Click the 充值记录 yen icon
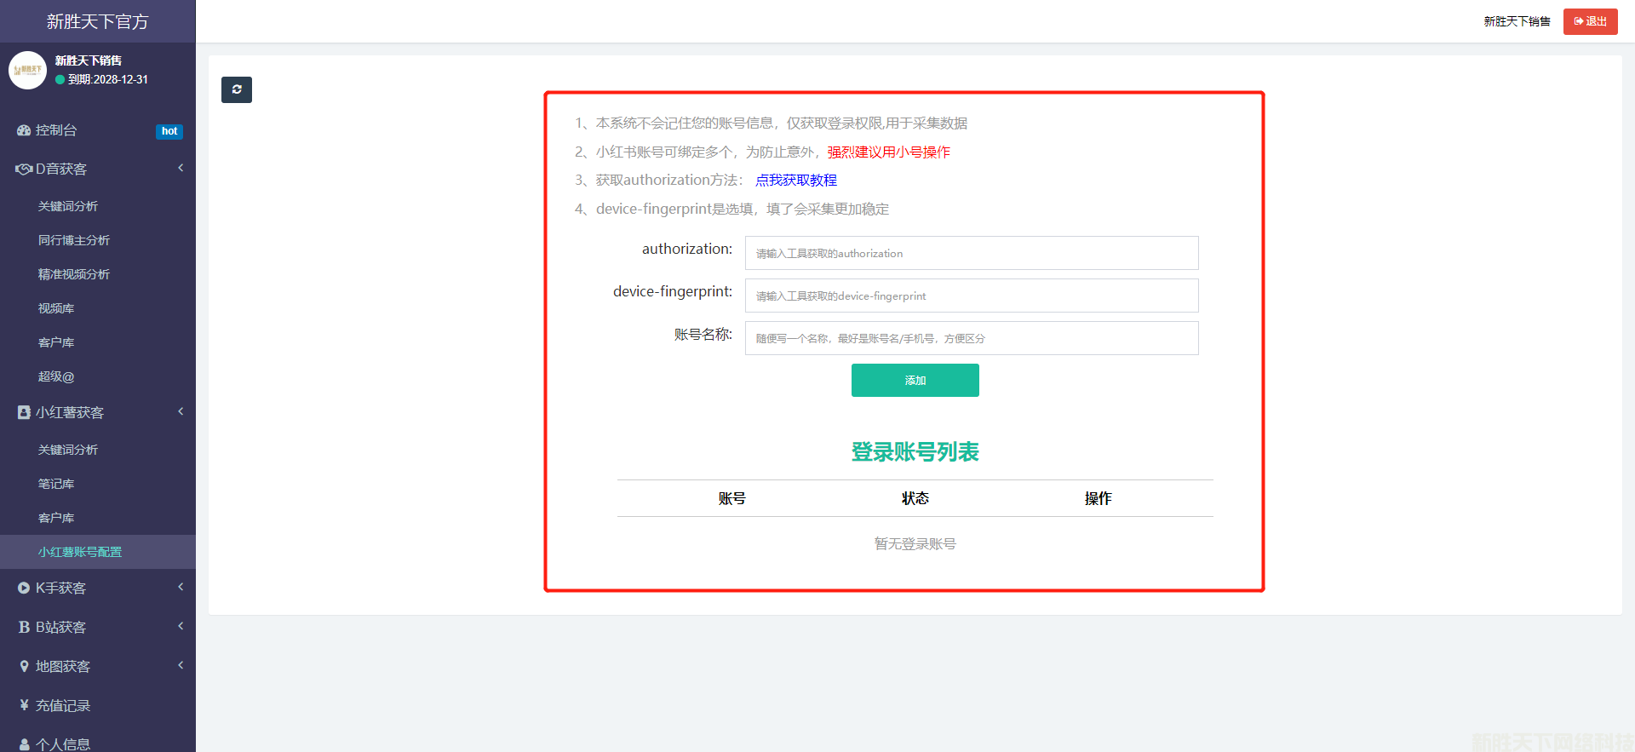 pyautogui.click(x=24, y=706)
